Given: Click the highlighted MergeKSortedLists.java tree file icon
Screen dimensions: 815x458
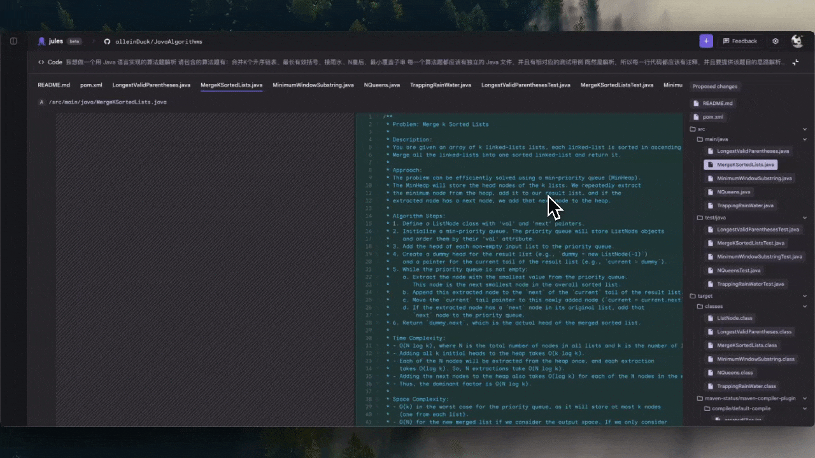Looking at the screenshot, I should pyautogui.click(x=711, y=165).
